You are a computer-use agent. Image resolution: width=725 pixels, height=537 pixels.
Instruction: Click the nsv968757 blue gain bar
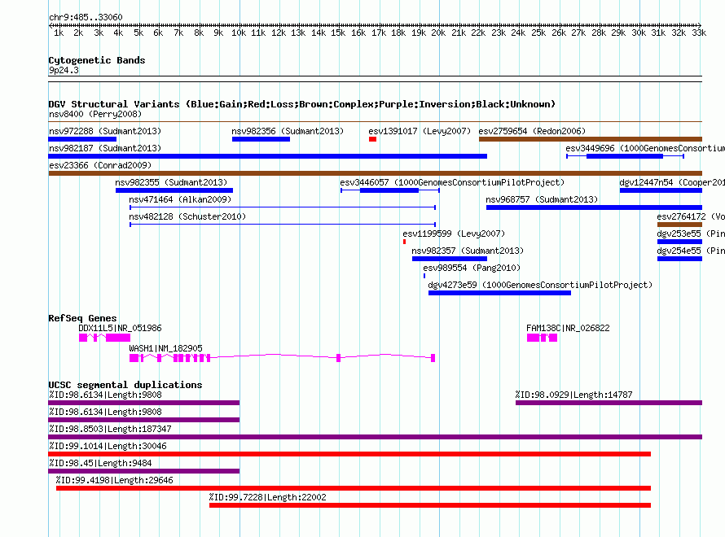click(x=594, y=207)
